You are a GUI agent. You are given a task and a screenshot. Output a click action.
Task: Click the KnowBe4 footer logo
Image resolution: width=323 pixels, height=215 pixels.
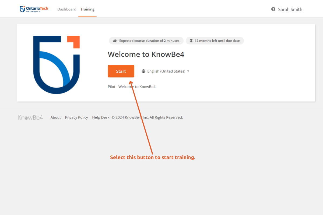[x=30, y=117]
